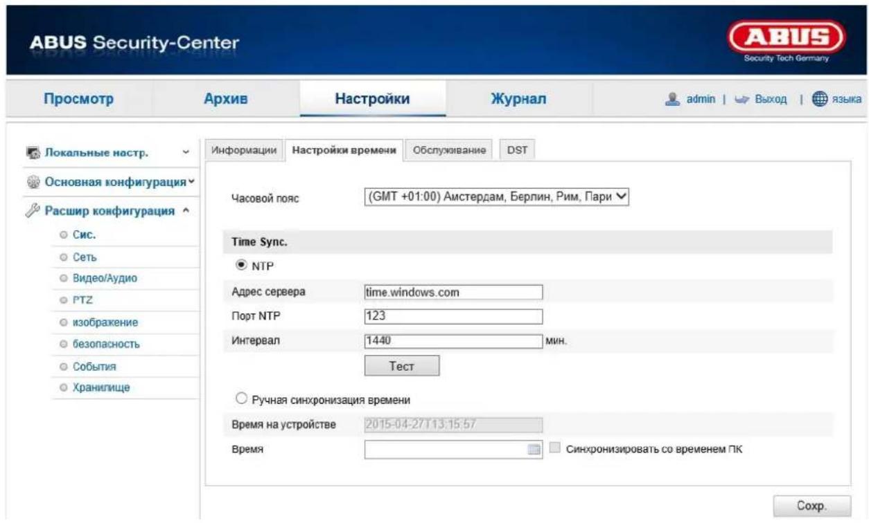The image size is (869, 523).
Task: Select Ручная синхронизация времени radio button
Action: (x=242, y=399)
